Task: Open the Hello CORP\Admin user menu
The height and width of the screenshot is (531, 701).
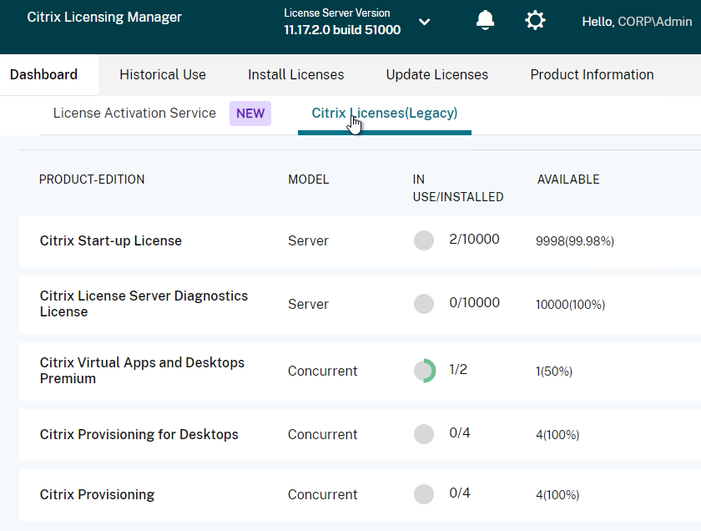Action: point(636,22)
